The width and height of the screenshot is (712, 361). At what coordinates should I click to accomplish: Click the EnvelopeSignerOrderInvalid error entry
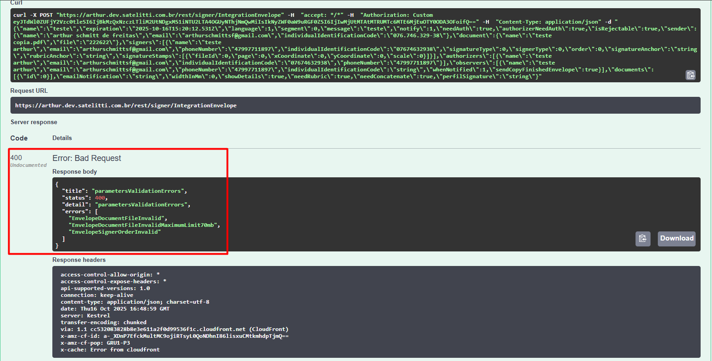click(x=114, y=232)
